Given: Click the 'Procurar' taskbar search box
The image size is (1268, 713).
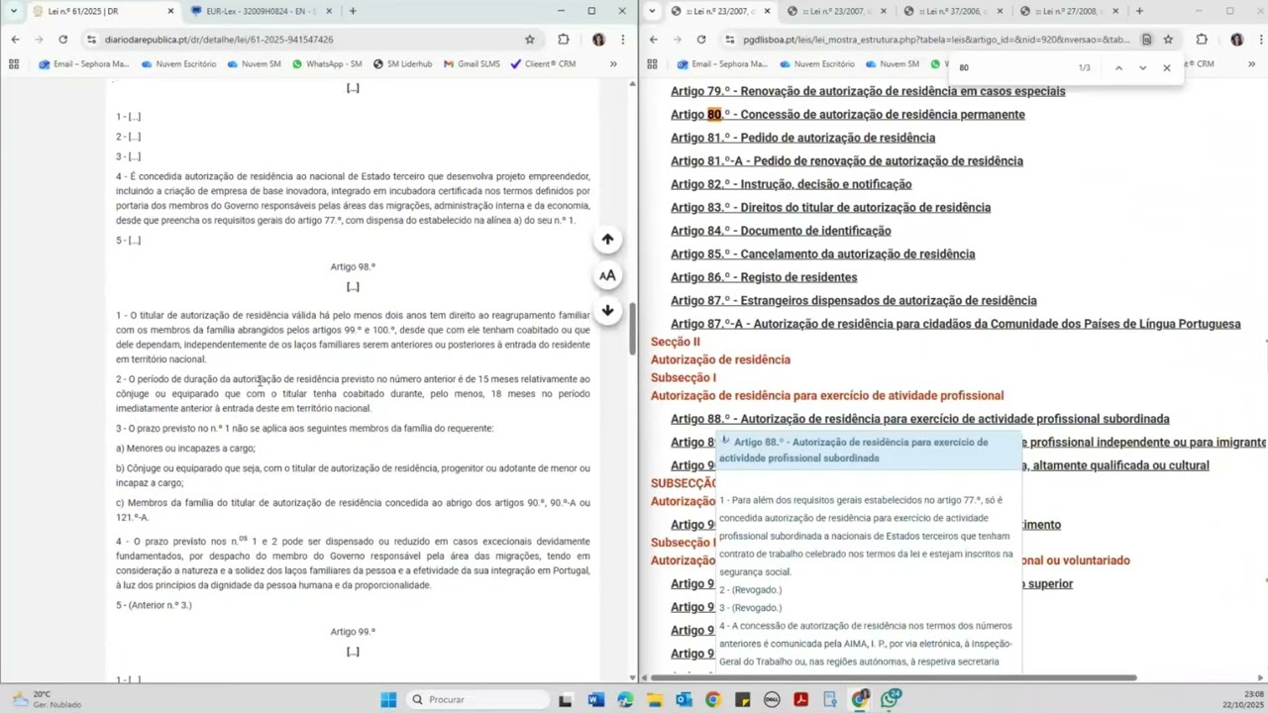Looking at the screenshot, I should point(477,699).
